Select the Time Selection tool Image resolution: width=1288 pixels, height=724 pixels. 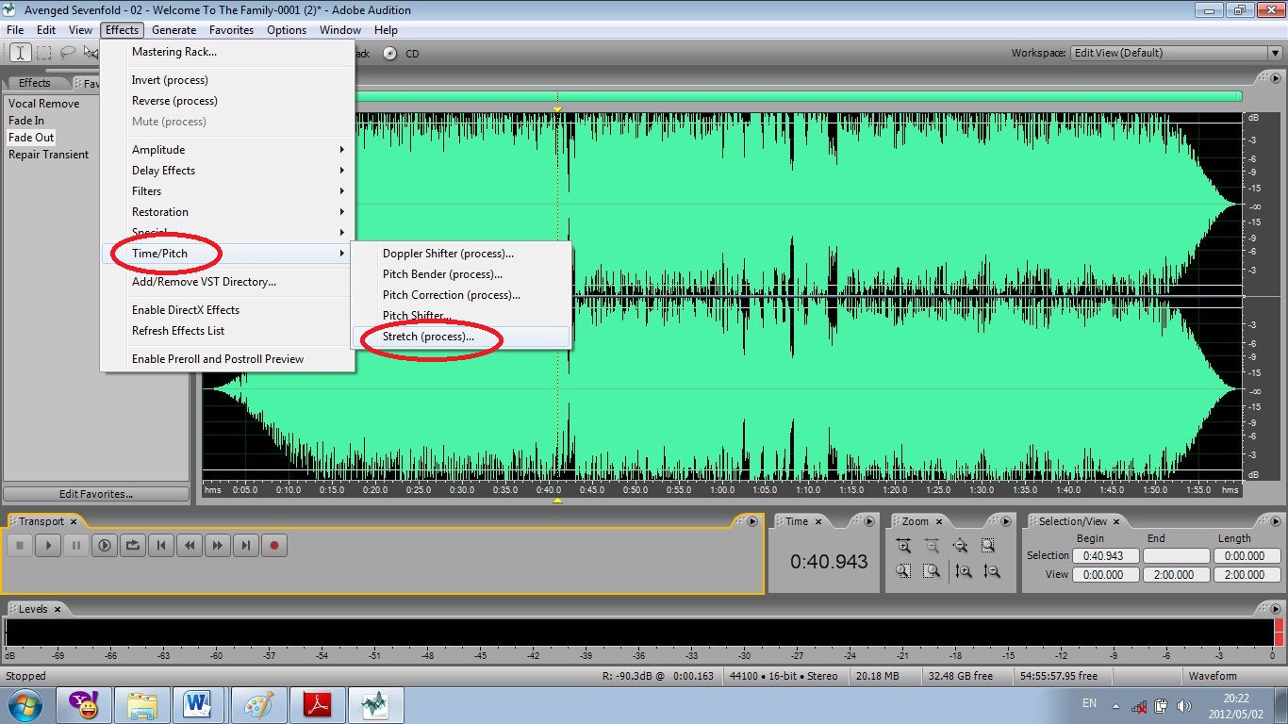tap(20, 53)
